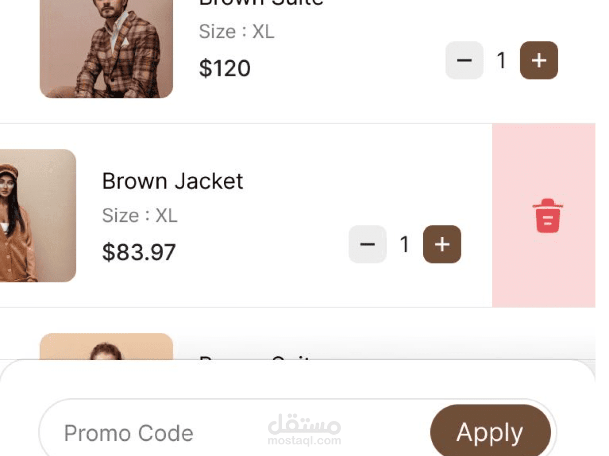The width and height of the screenshot is (609, 456).
Task: Open the plaid suit man product photo
Action: coord(107,49)
